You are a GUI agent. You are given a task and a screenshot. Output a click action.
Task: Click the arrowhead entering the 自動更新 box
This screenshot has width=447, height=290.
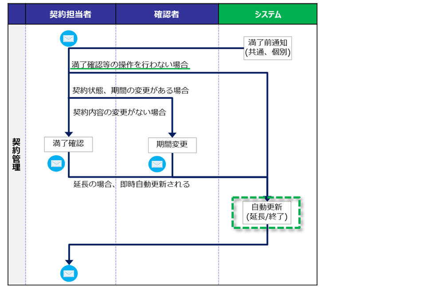pyautogui.click(x=267, y=197)
